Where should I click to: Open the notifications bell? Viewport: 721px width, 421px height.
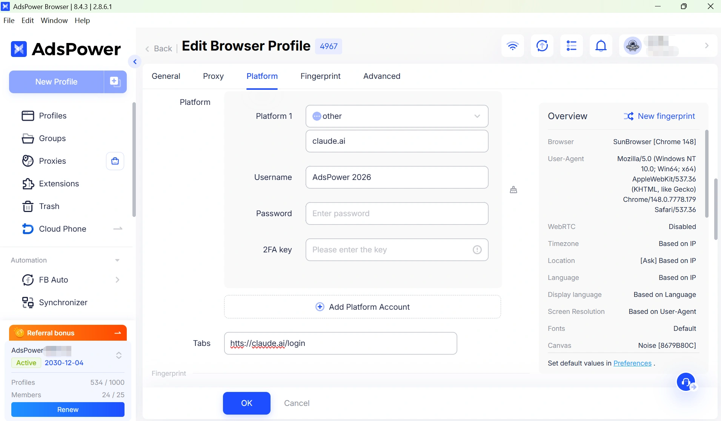pos(601,46)
